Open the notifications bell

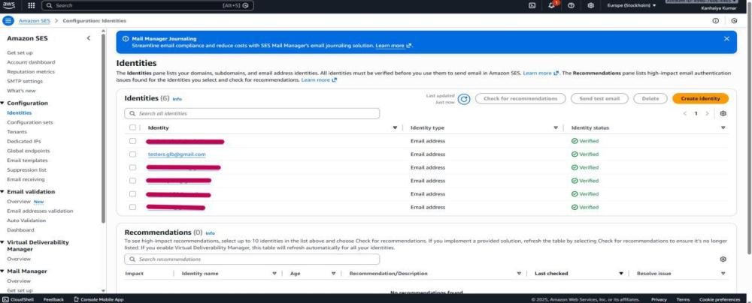pos(553,5)
